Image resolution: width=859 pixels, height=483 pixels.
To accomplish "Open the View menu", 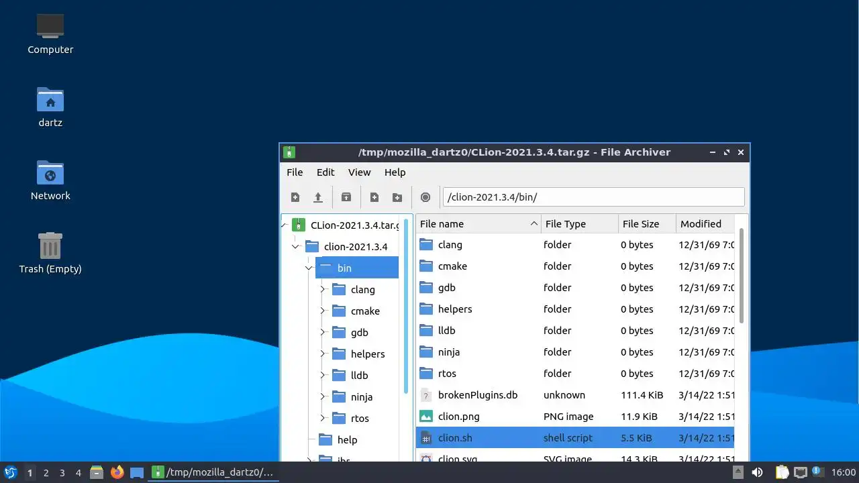I will tap(359, 172).
